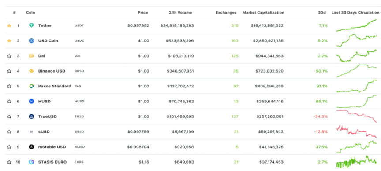The width and height of the screenshot is (381, 171).
Task: Open the Tether coin page
Action: point(45,25)
